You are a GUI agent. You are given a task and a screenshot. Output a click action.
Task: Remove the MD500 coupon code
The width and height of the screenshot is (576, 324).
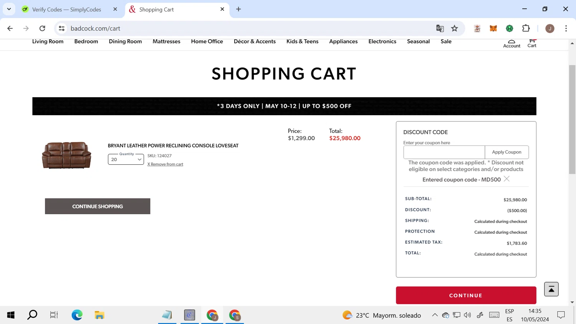(x=506, y=179)
